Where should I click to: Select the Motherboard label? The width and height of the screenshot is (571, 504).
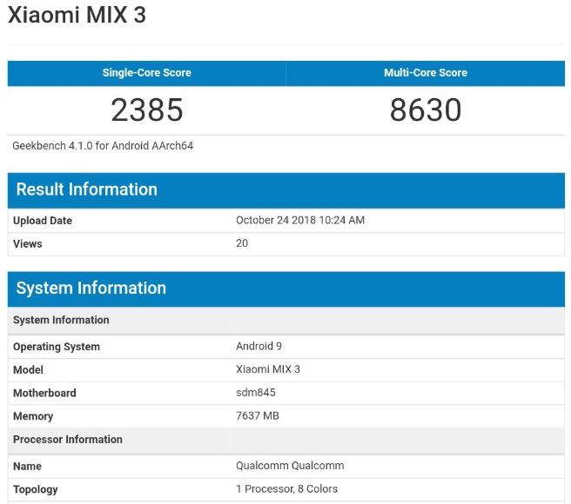44,393
